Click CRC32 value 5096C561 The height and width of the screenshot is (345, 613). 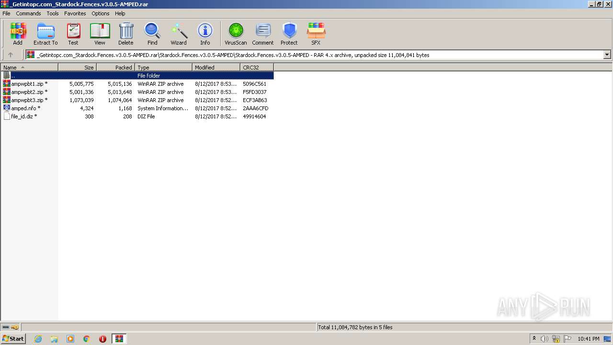pos(254,84)
